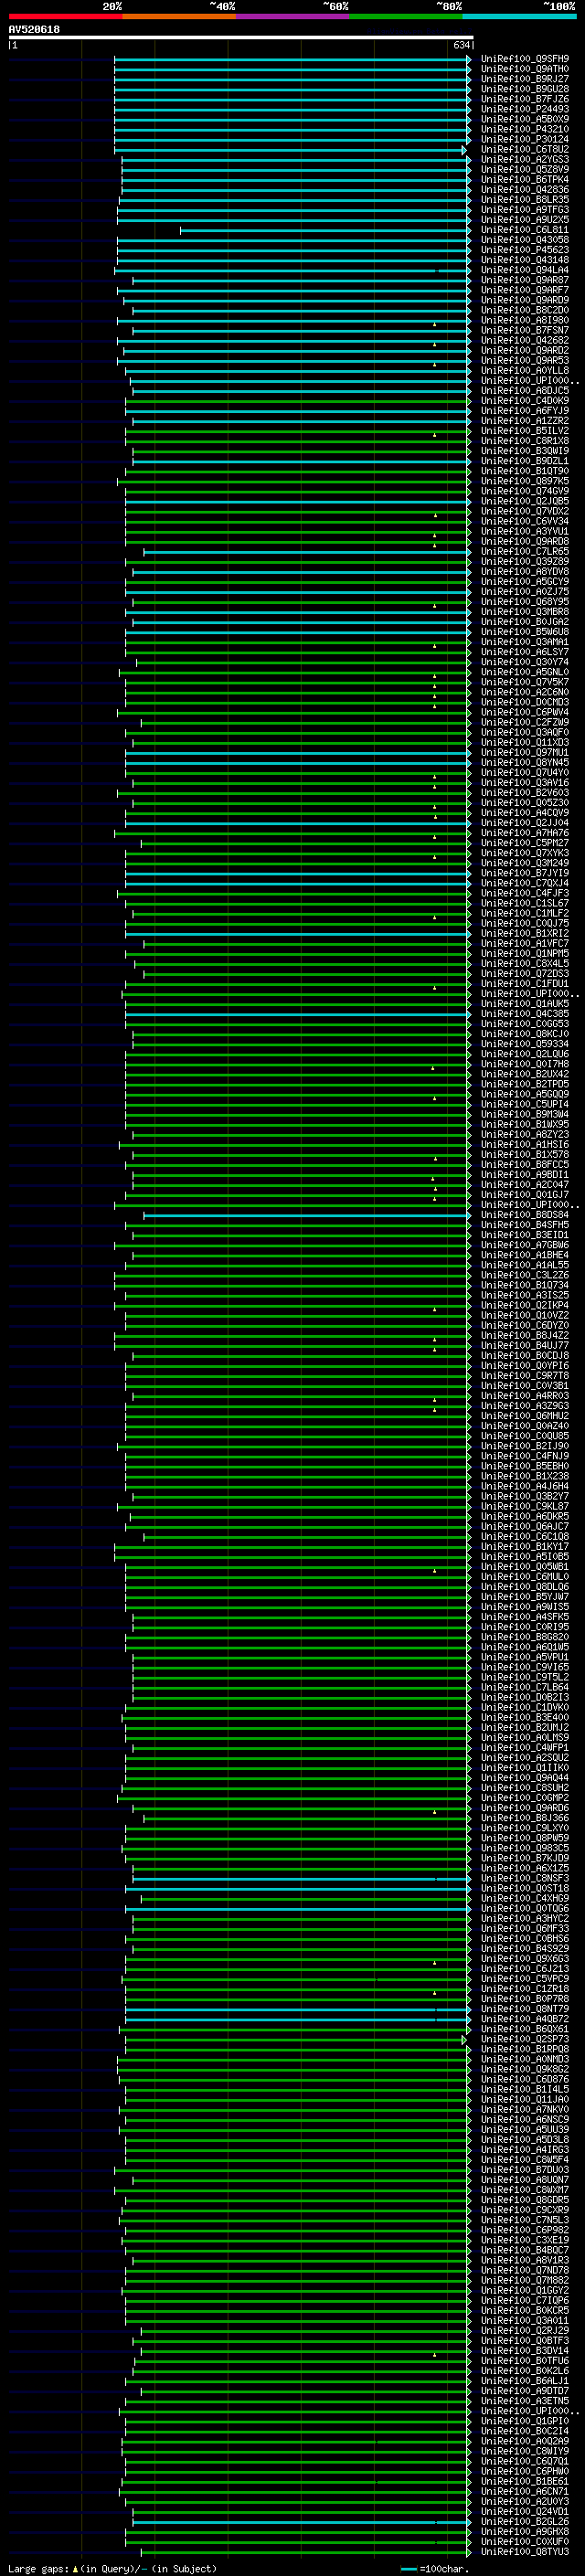
Task: Click the UniRef100_A3ETN5 label
Action: click(525, 2401)
